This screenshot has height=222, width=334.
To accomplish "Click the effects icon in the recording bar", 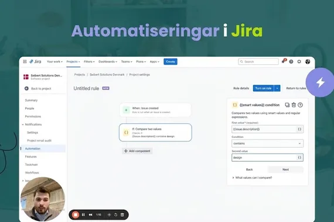I will (x=109, y=215).
